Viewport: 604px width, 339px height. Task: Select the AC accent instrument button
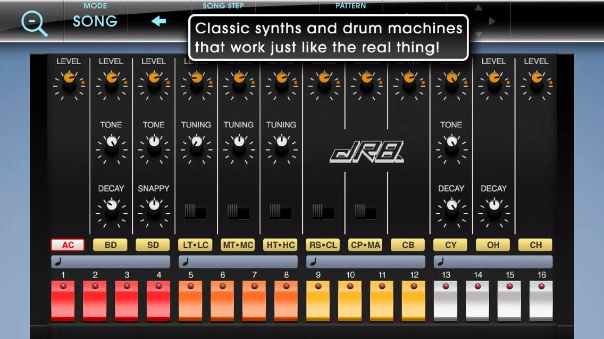[68, 245]
